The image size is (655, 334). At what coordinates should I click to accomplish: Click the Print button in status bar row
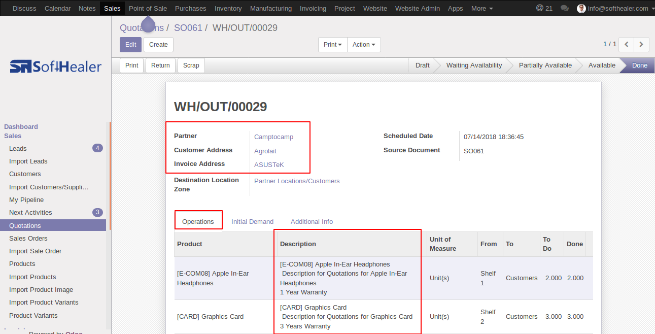click(132, 65)
